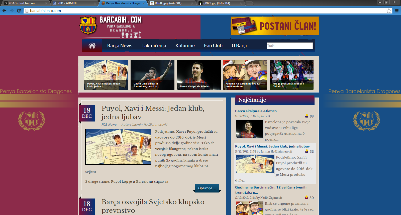Switch to the t4tufk.jpg tab
The width and height of the screenshot is (401, 215).
[x=172, y=3]
